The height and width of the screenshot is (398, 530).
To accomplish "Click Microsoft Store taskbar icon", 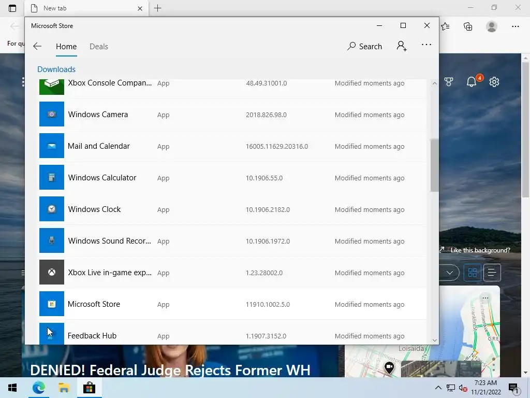I will coord(89,388).
